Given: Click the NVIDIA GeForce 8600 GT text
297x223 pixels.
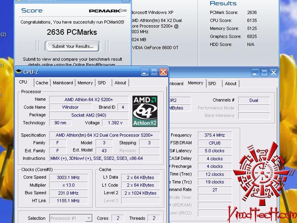Looking at the screenshot, I should [x=155, y=48].
